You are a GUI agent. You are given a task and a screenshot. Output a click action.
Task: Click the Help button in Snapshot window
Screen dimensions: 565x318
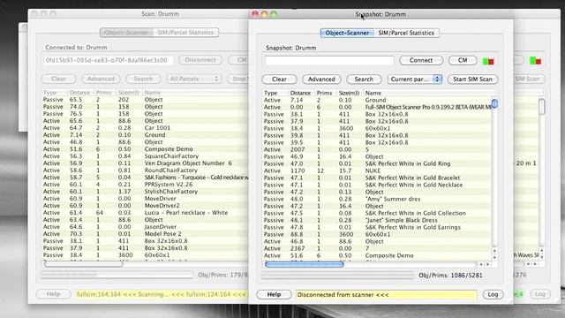274,294
